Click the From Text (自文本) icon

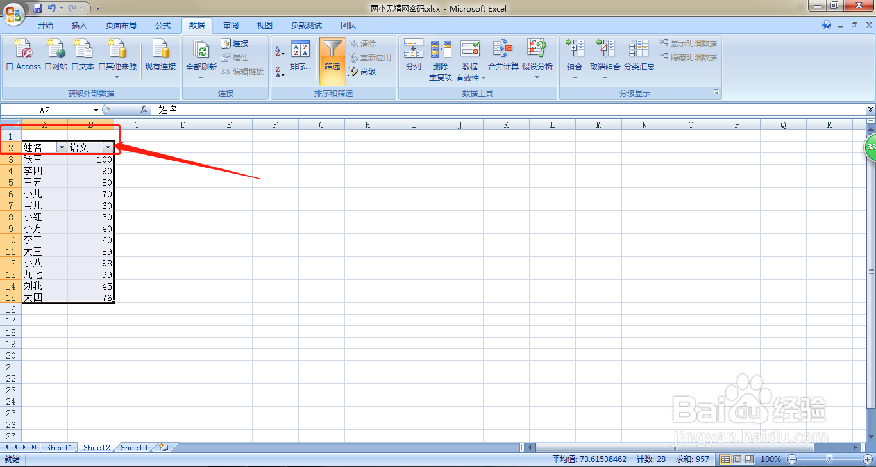(x=83, y=54)
